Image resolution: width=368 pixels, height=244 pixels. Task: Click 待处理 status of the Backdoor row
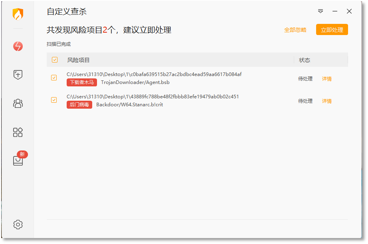point(305,101)
